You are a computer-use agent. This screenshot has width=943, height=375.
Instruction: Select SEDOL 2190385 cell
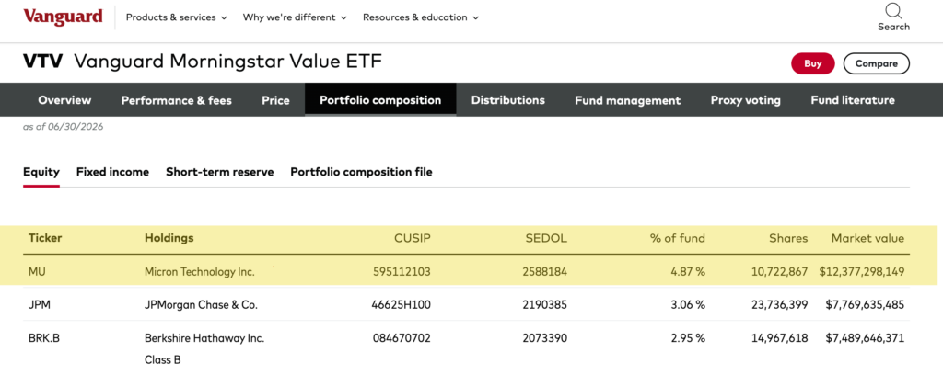point(545,305)
